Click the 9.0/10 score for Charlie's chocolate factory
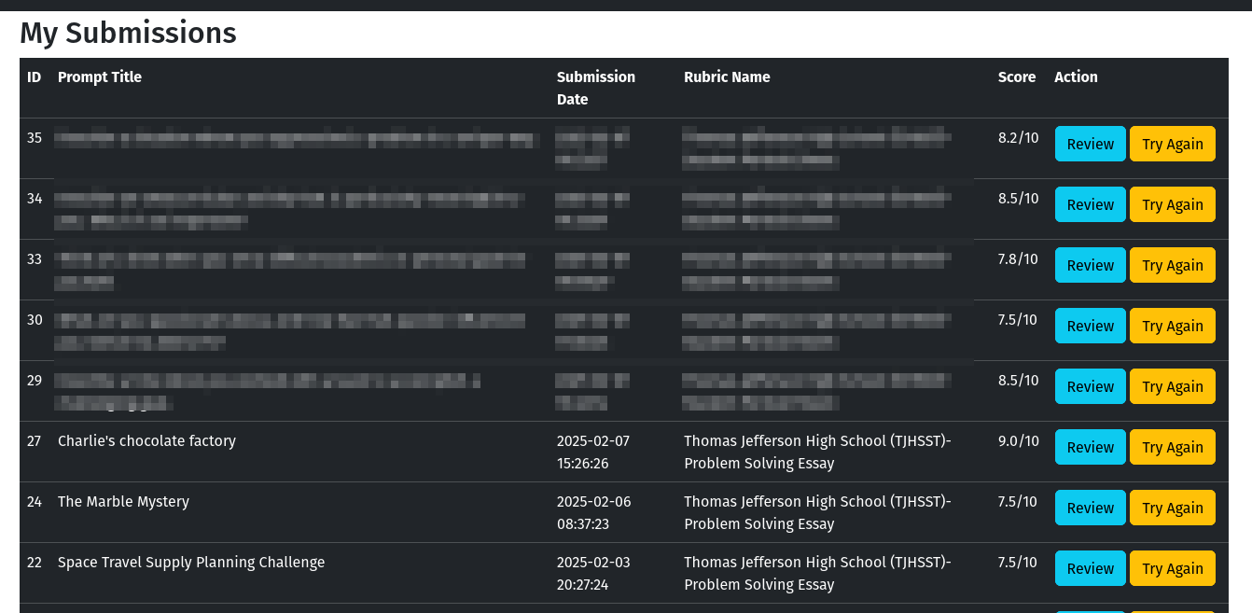 [x=1016, y=440]
